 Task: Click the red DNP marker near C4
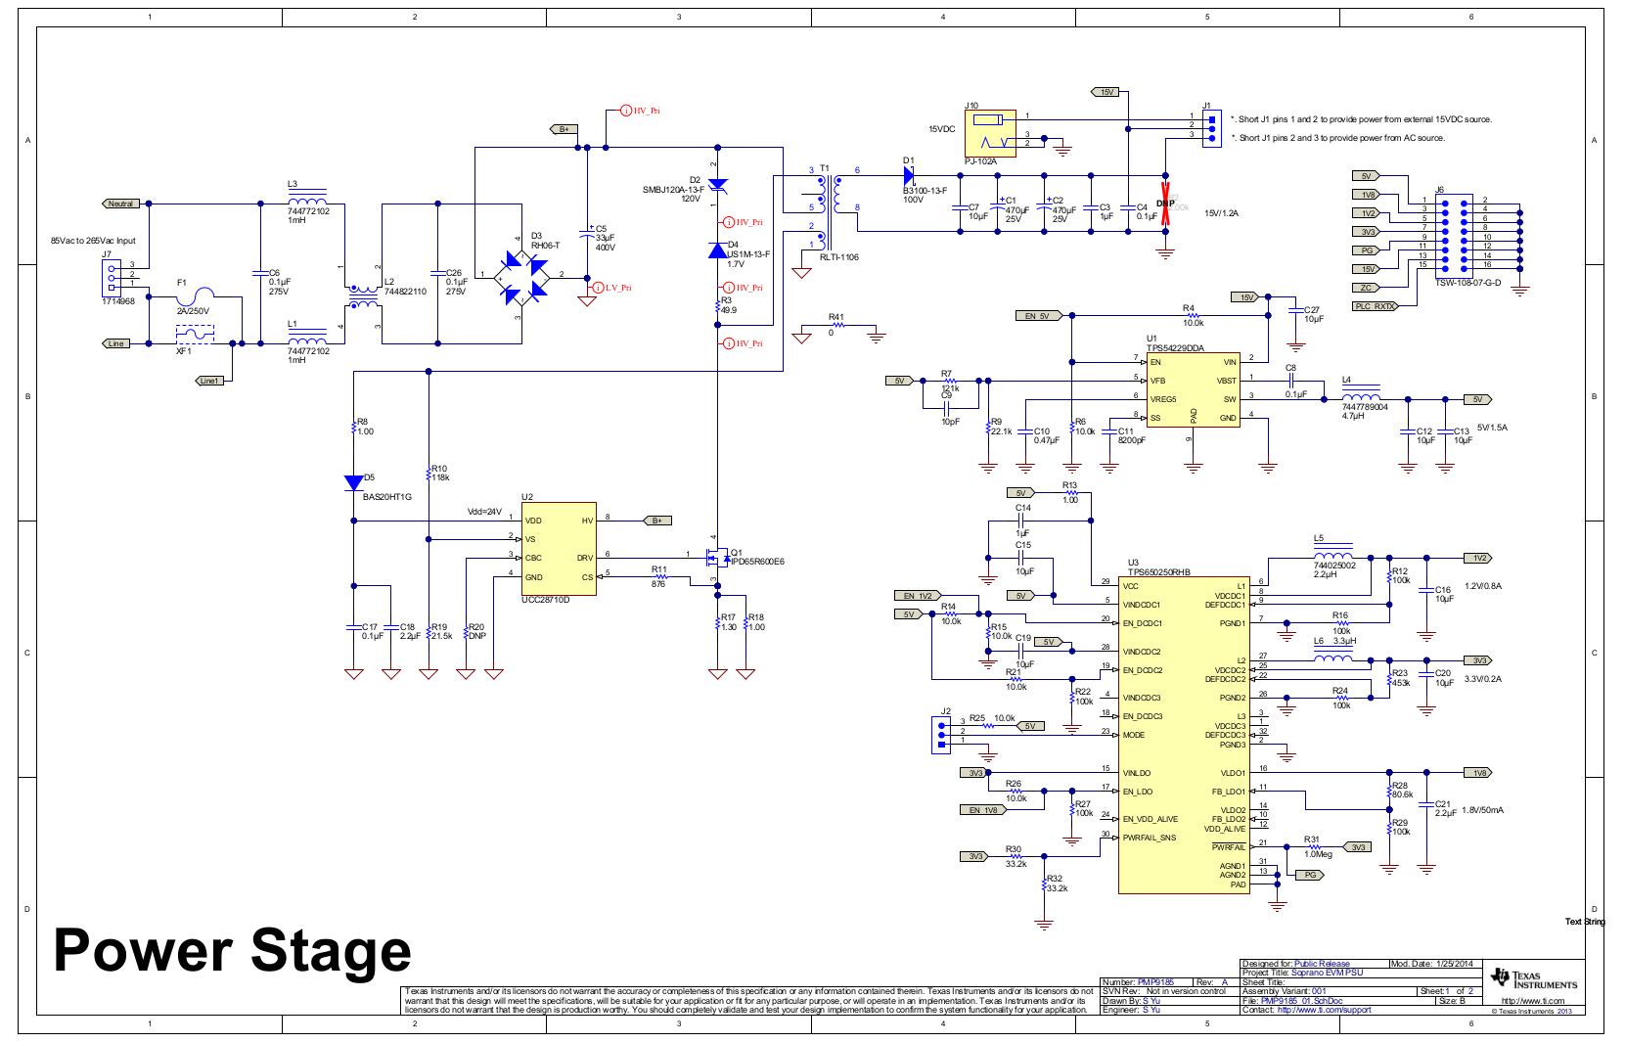(1165, 203)
